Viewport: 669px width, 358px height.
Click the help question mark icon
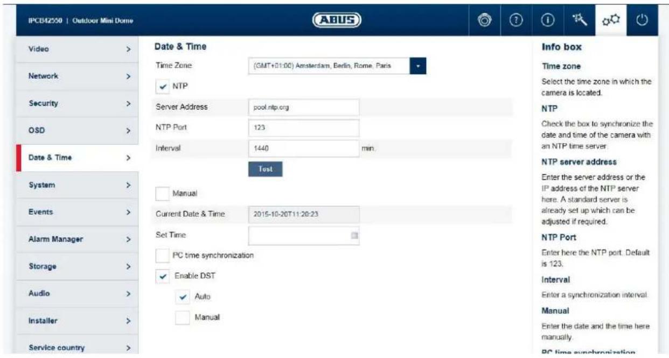coord(517,21)
